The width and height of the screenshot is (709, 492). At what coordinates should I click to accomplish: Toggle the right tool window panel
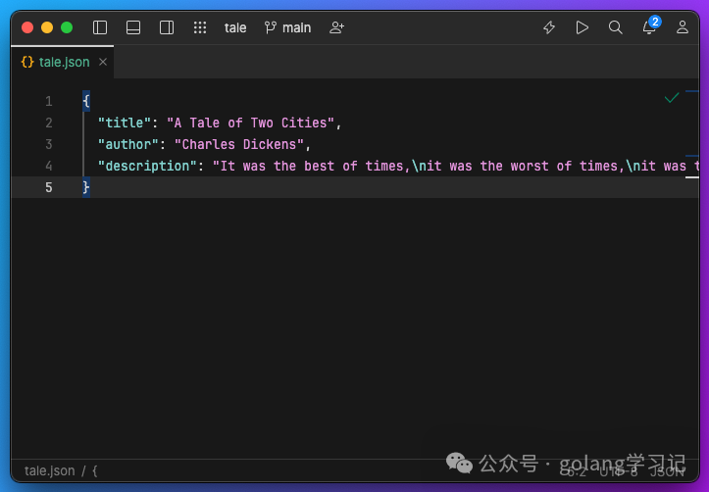167,27
